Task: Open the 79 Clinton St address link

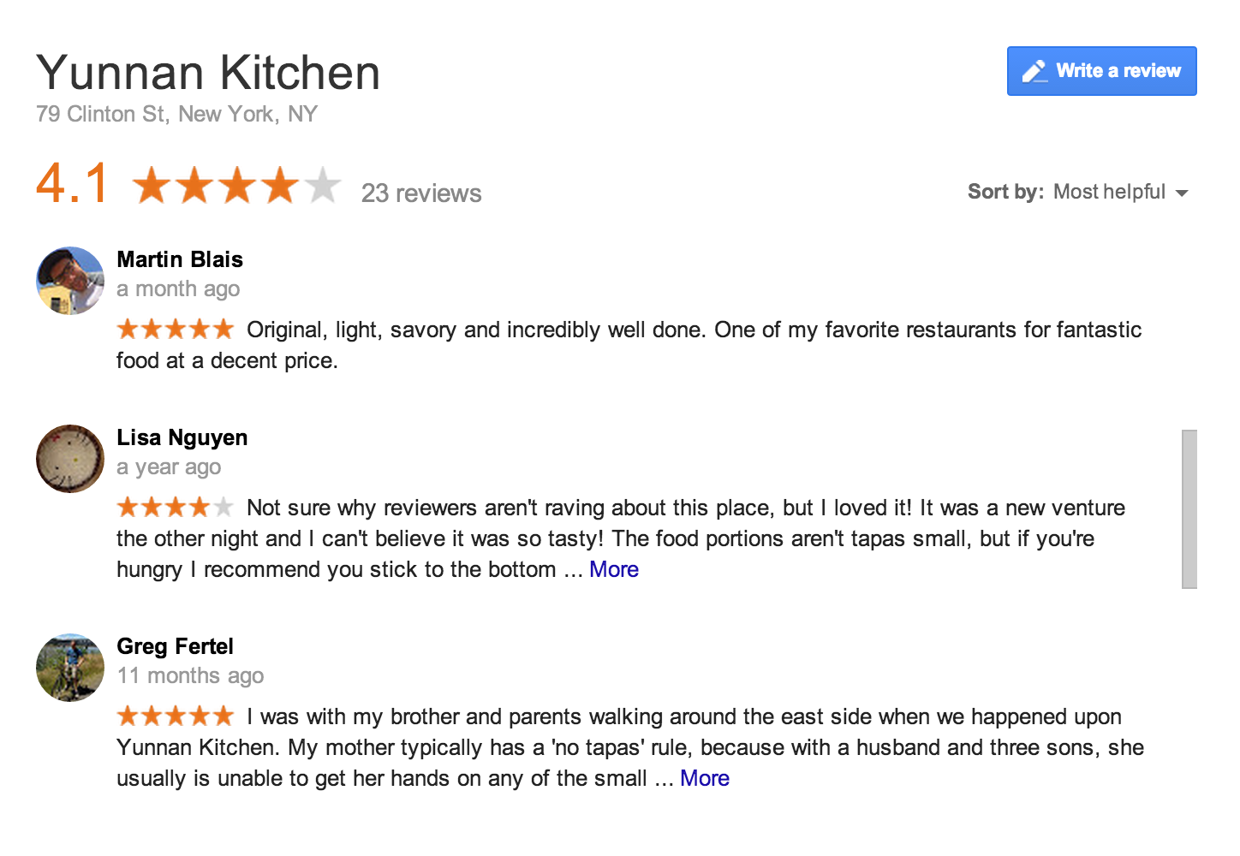Action: click(176, 114)
